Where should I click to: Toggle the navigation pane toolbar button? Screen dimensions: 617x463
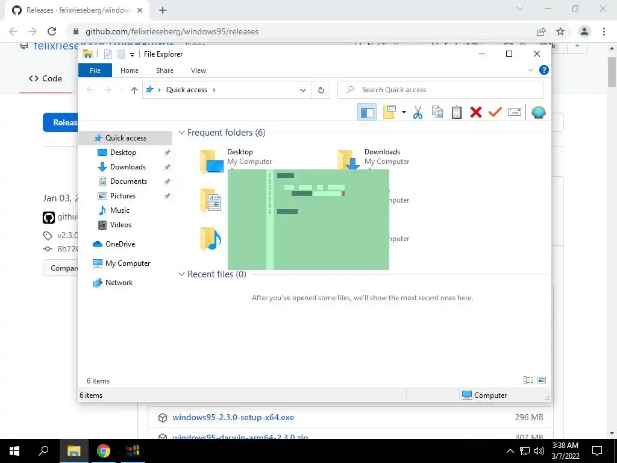tap(367, 113)
